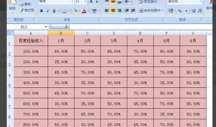Apply percent style button
Viewport: 216px width, 127px height.
[x=180, y=11]
